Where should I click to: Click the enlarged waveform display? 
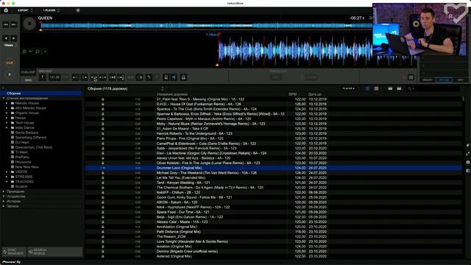tap(219, 50)
